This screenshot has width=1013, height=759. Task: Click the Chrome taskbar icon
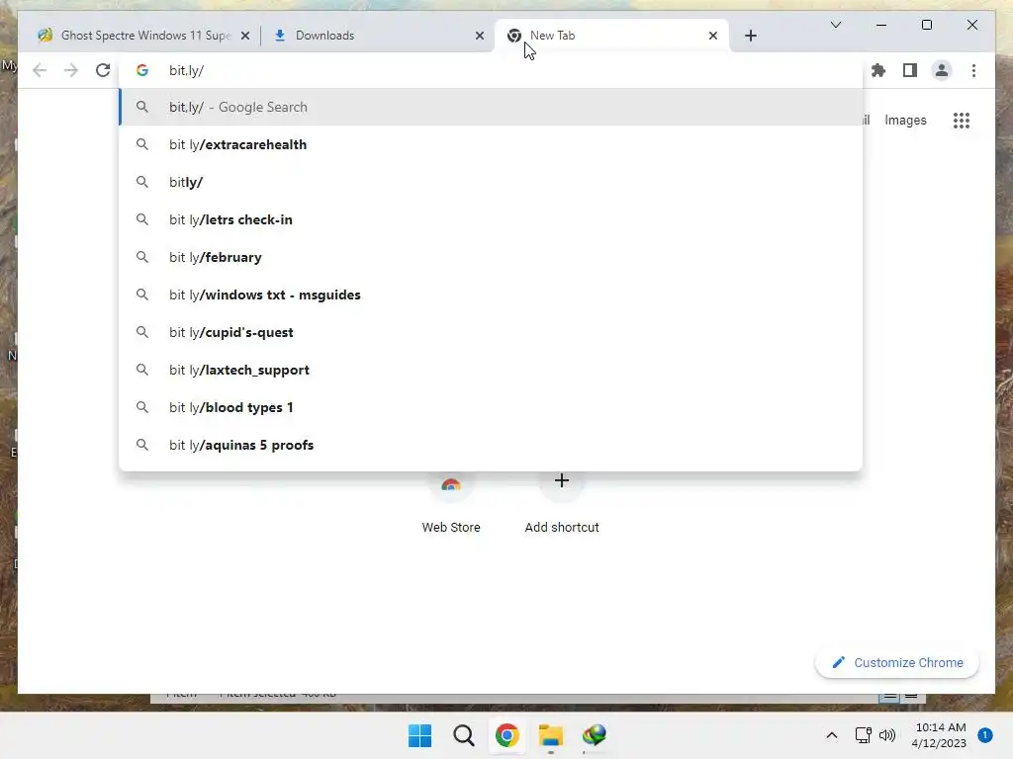click(507, 735)
